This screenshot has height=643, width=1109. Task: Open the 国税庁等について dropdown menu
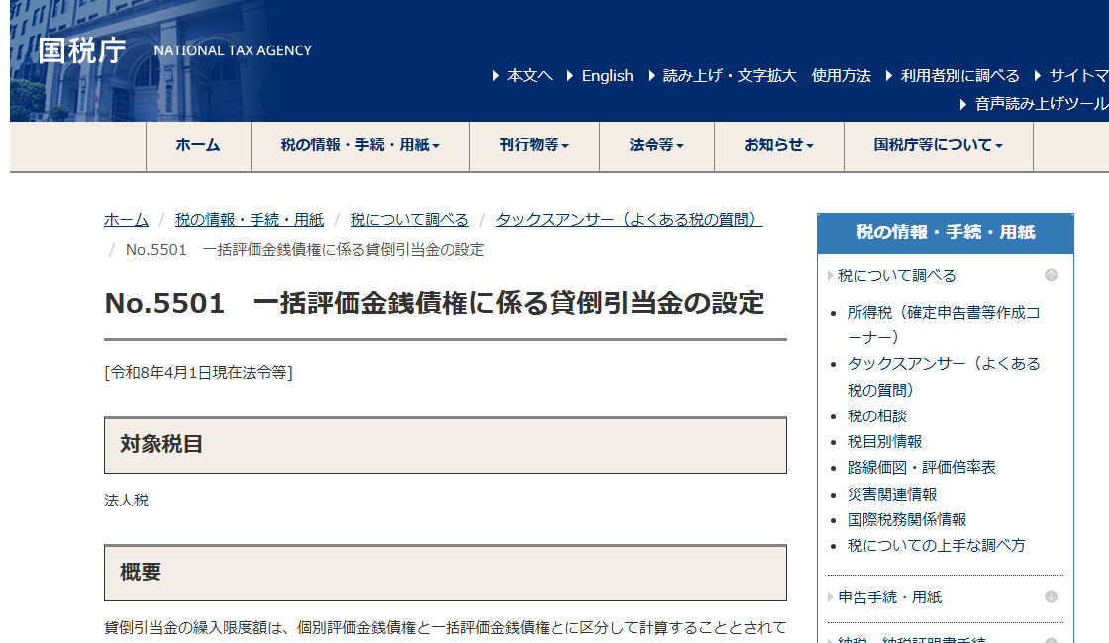click(939, 145)
